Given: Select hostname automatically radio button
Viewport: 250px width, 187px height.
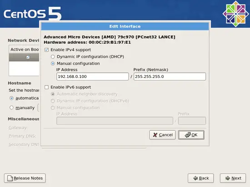Looking at the screenshot, I should (11, 98).
